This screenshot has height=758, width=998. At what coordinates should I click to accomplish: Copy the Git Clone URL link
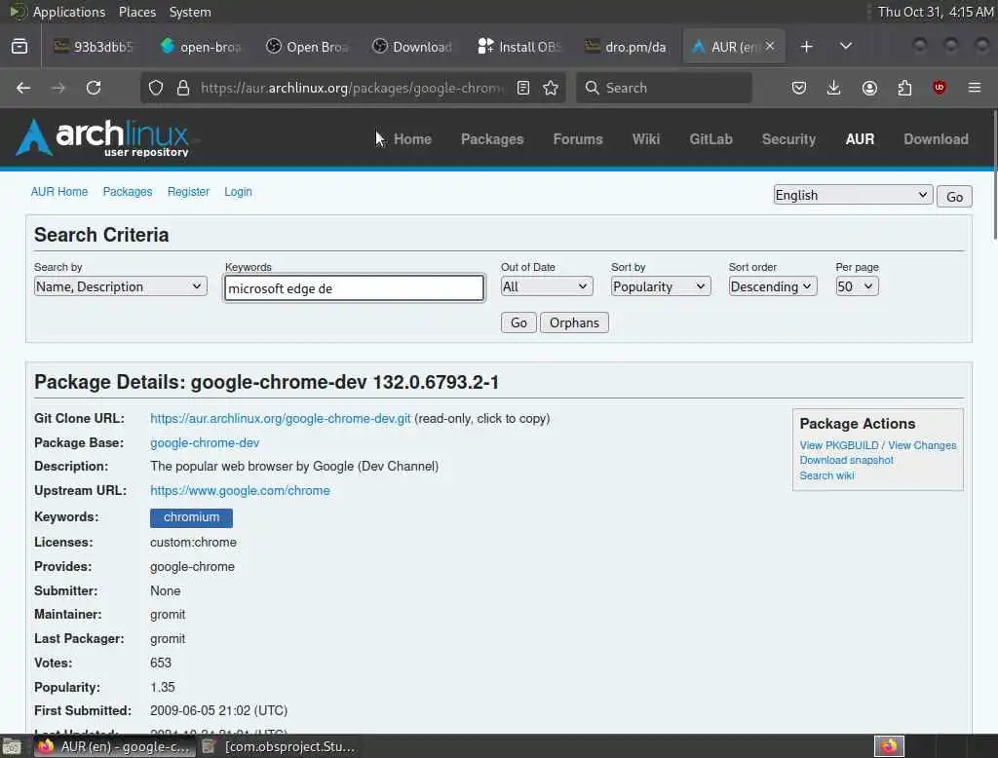[x=280, y=418]
